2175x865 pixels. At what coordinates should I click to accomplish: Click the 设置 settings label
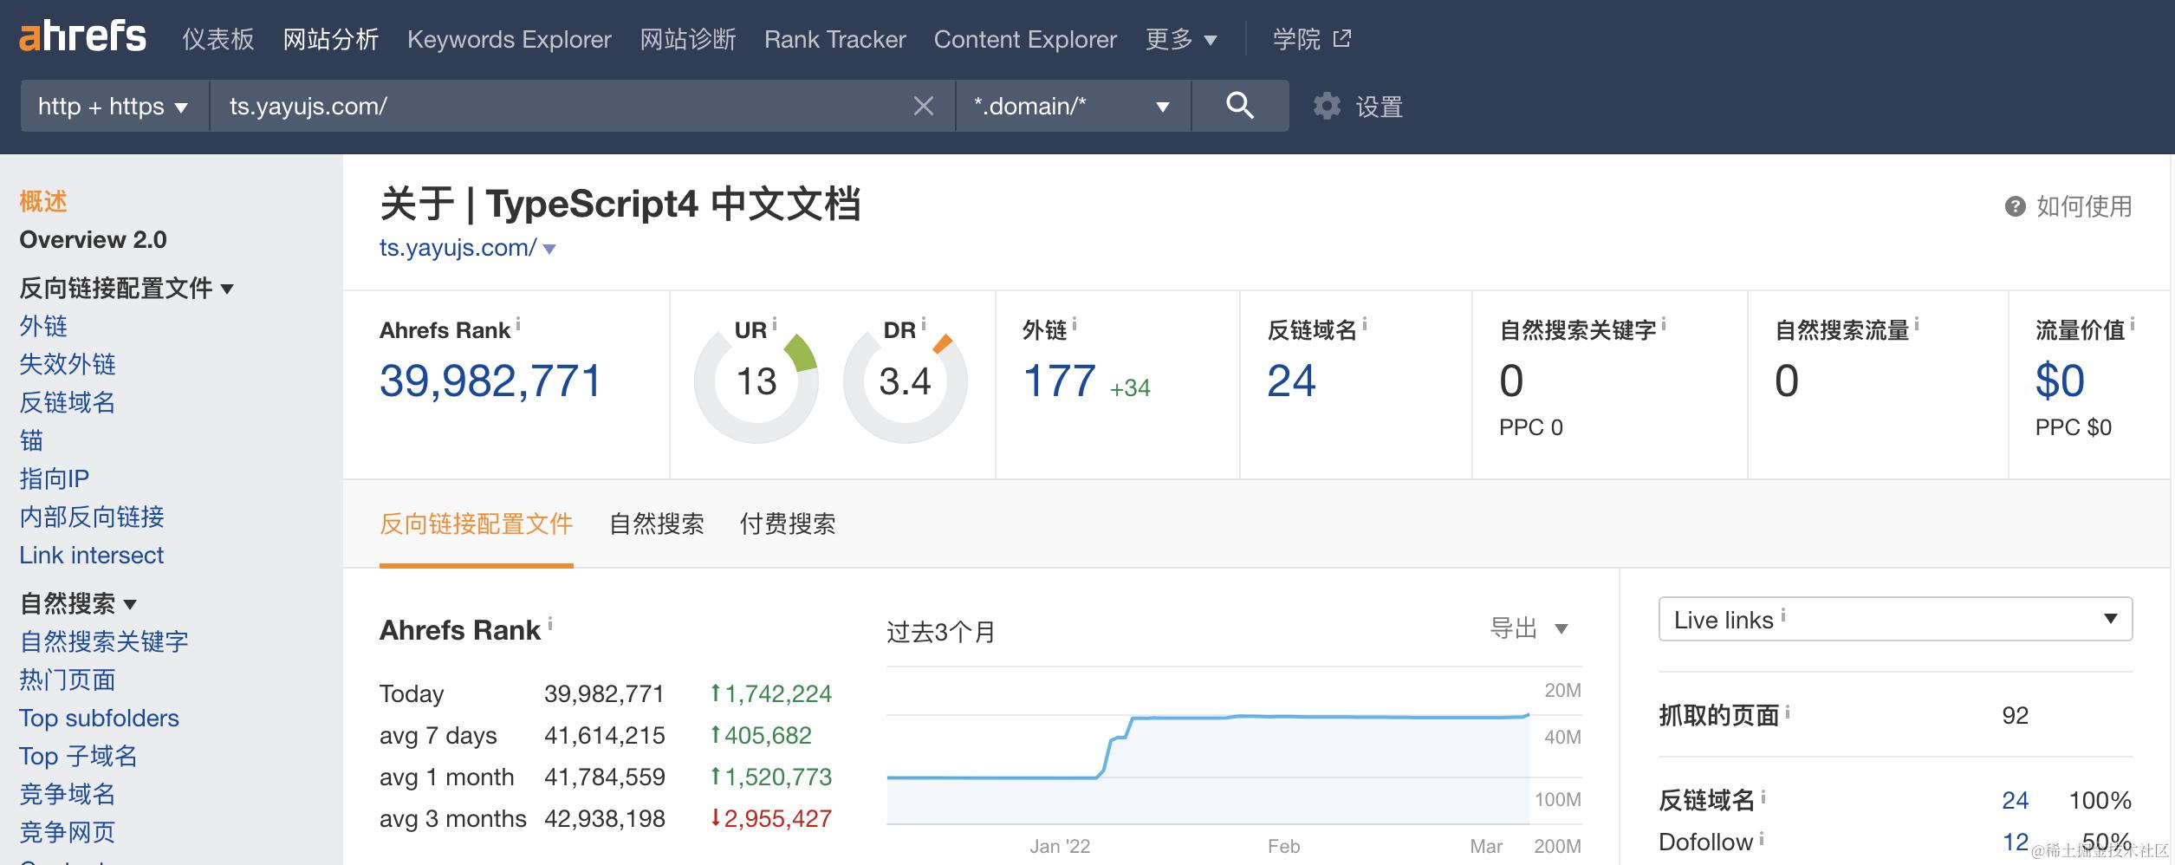pos(1380,107)
